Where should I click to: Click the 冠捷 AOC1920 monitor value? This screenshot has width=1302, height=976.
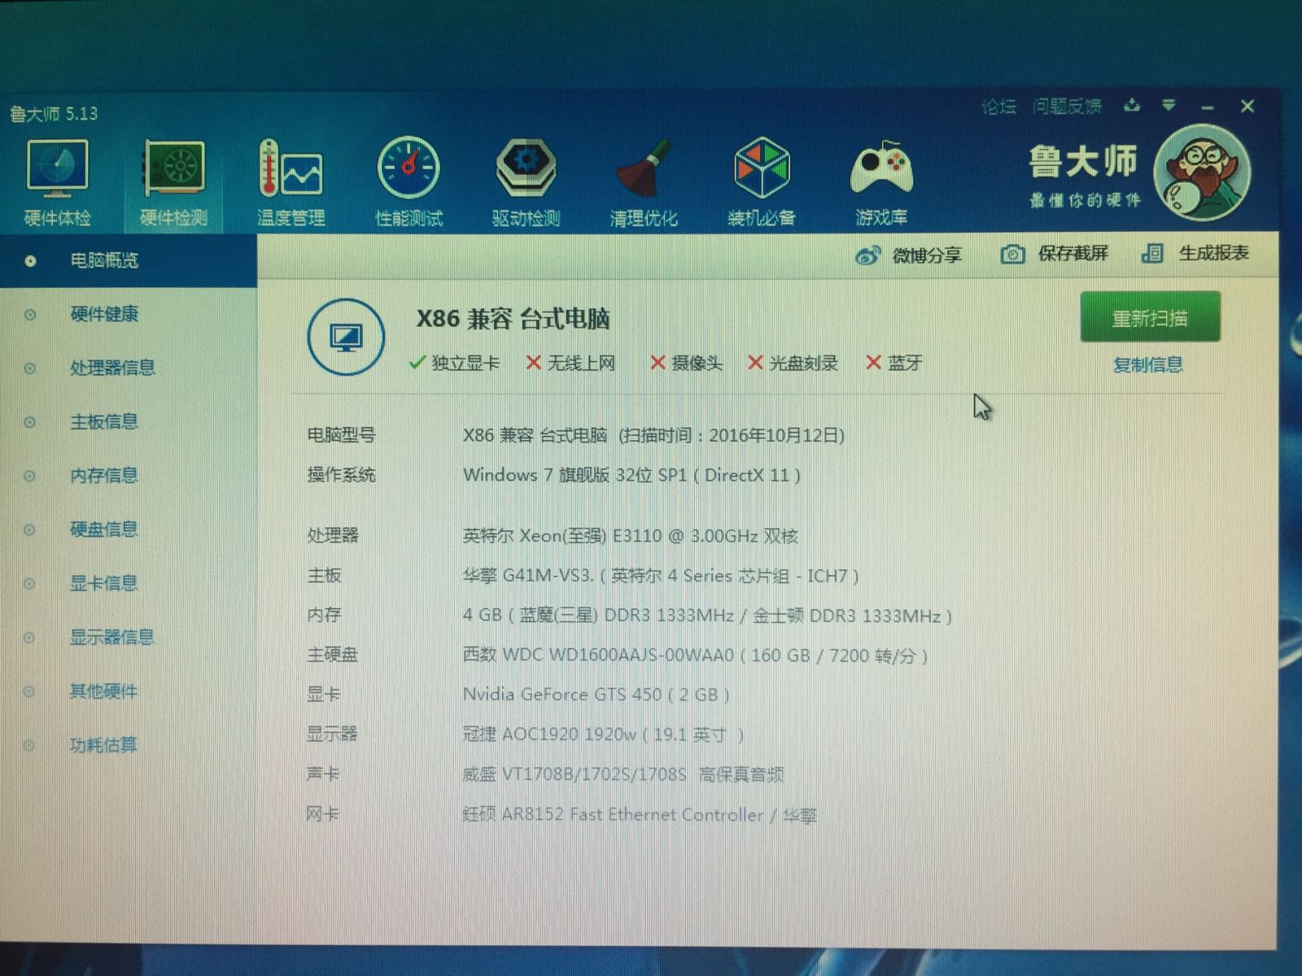pos(603,734)
